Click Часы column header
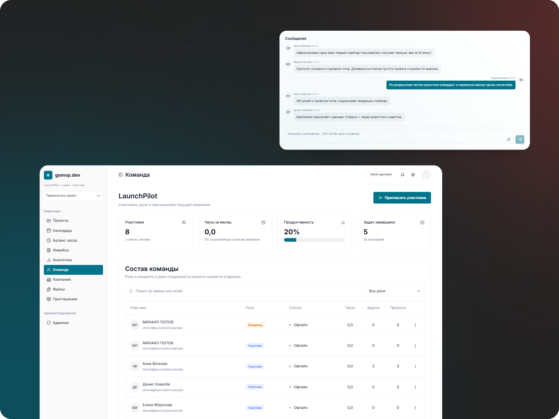 (350, 308)
